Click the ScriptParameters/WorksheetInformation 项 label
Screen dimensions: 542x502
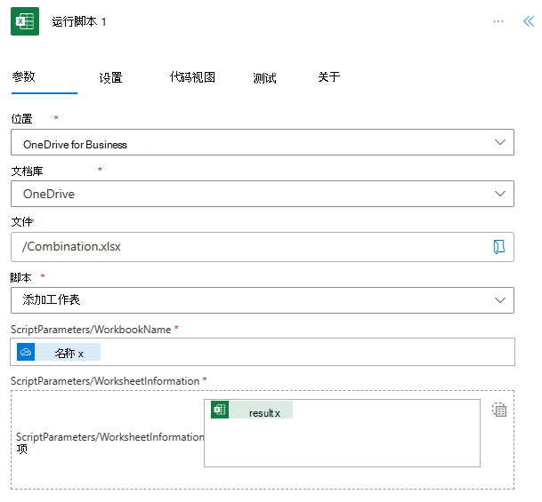coord(110,443)
